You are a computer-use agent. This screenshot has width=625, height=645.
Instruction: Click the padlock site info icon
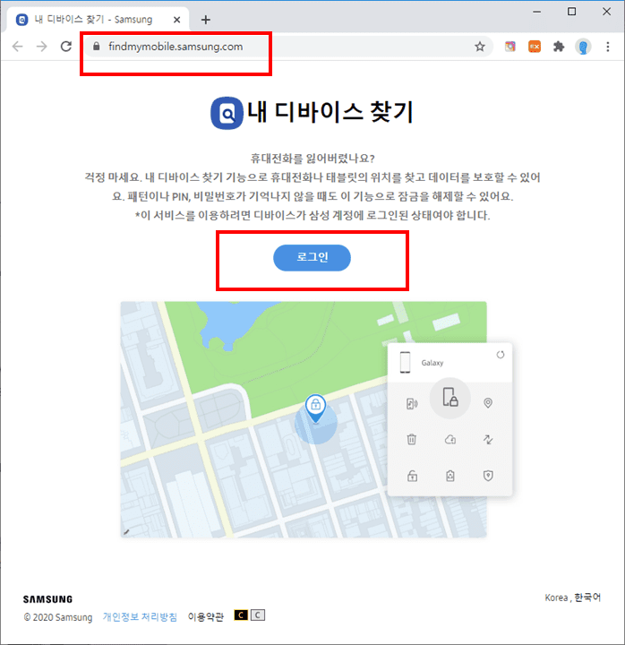click(96, 47)
